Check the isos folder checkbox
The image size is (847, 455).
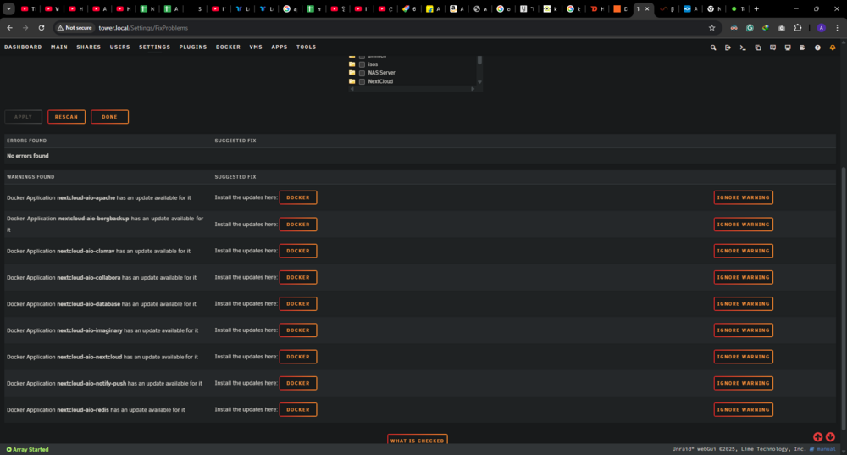pos(362,64)
